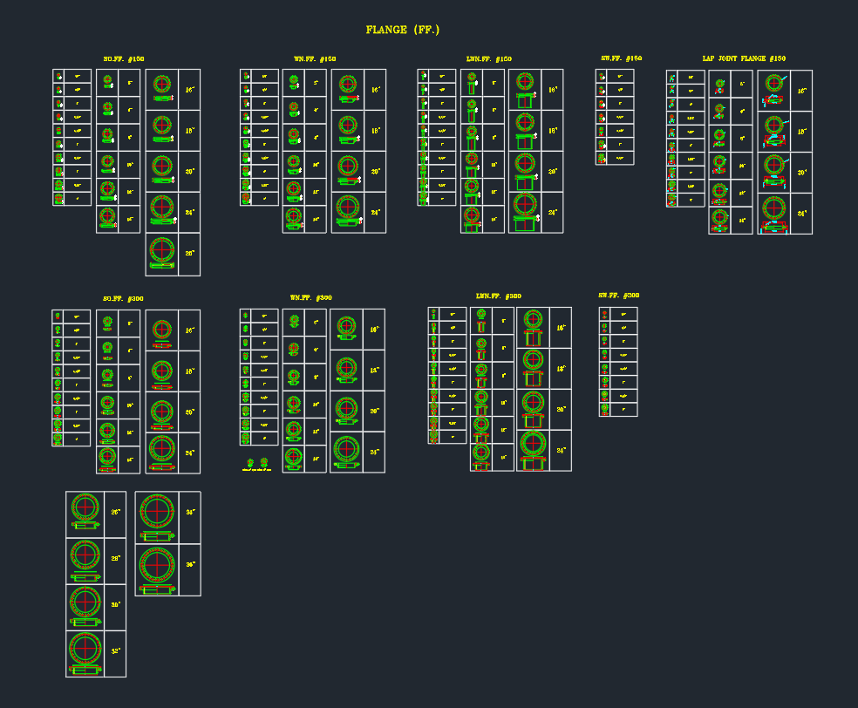Select the 32" flange symbol at bottom left
Image resolution: width=858 pixels, height=708 pixels.
85,653
